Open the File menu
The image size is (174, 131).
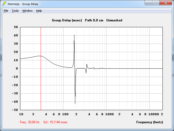pos(6,11)
